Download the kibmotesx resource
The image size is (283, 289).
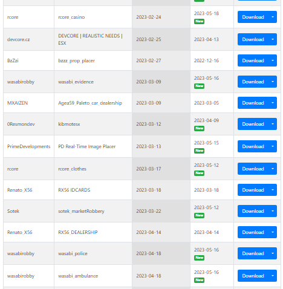[253, 124]
